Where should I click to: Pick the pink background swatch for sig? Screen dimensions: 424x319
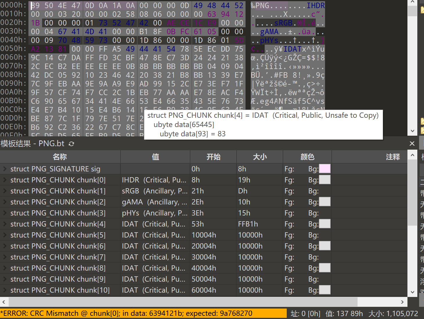[325, 169]
